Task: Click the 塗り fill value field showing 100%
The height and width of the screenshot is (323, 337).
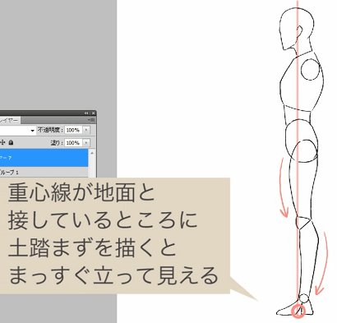Action: [73, 143]
